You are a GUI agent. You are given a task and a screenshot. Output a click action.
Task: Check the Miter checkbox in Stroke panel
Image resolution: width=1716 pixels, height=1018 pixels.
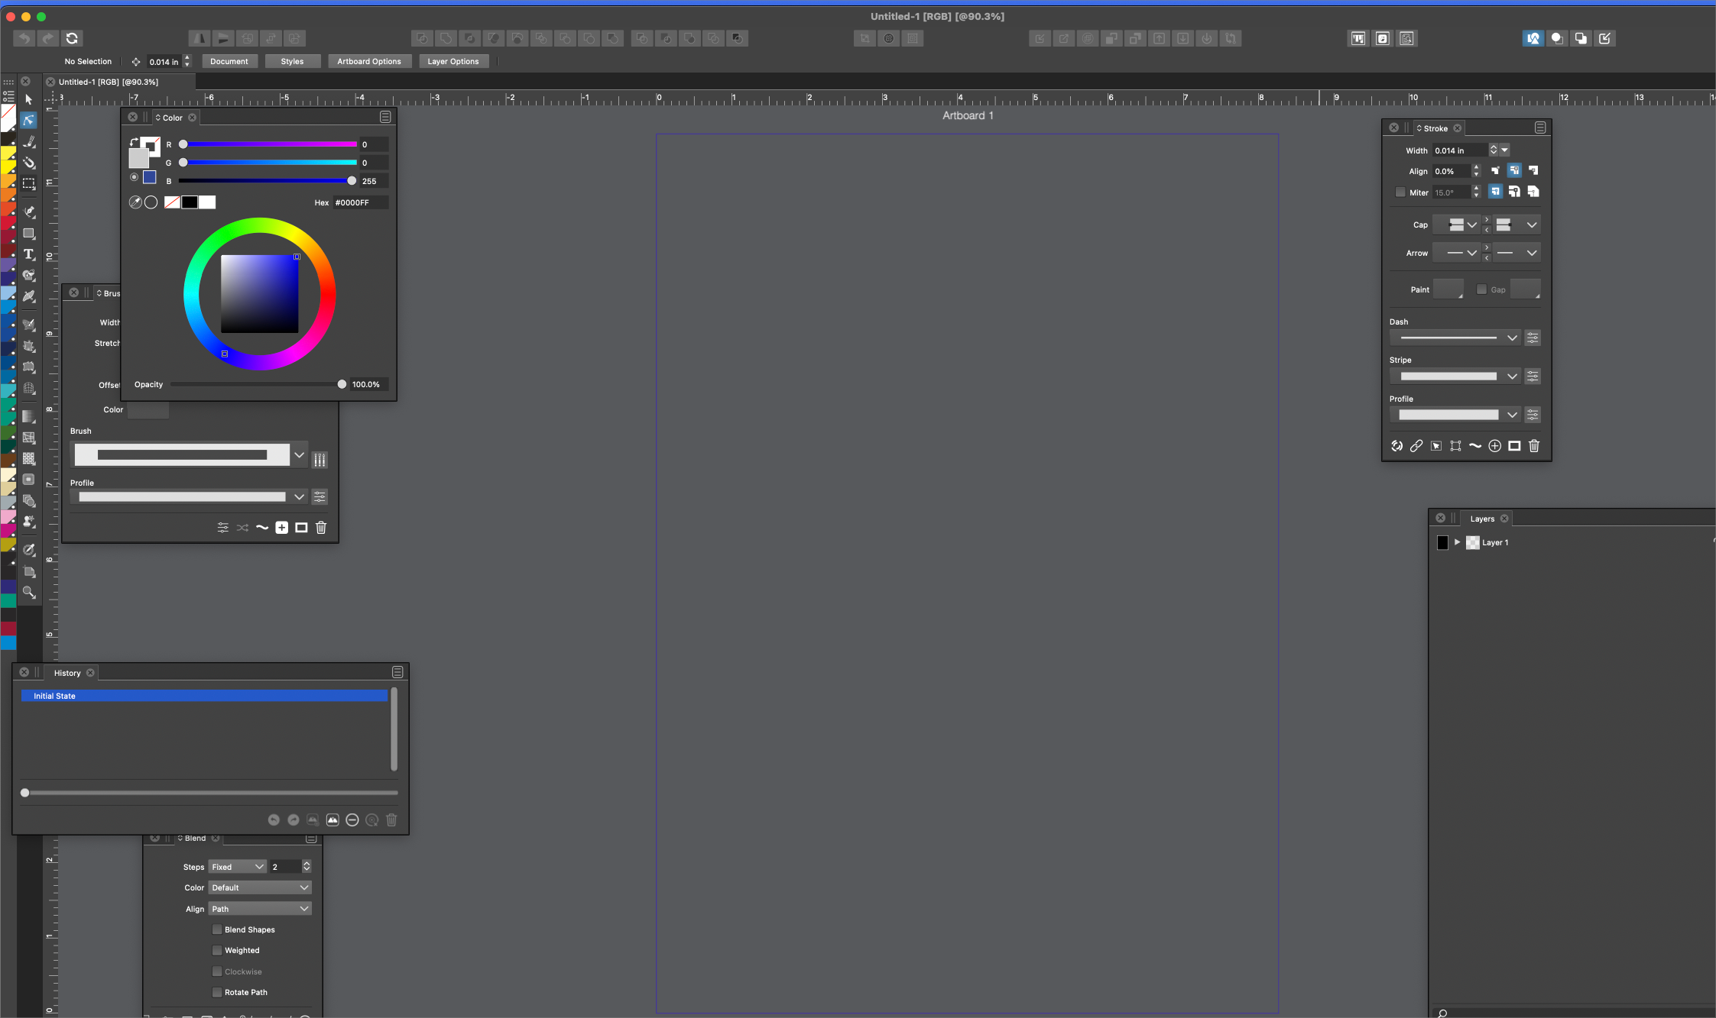[1400, 192]
